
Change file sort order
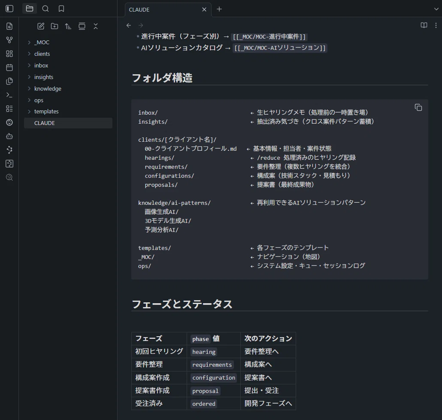(x=68, y=26)
